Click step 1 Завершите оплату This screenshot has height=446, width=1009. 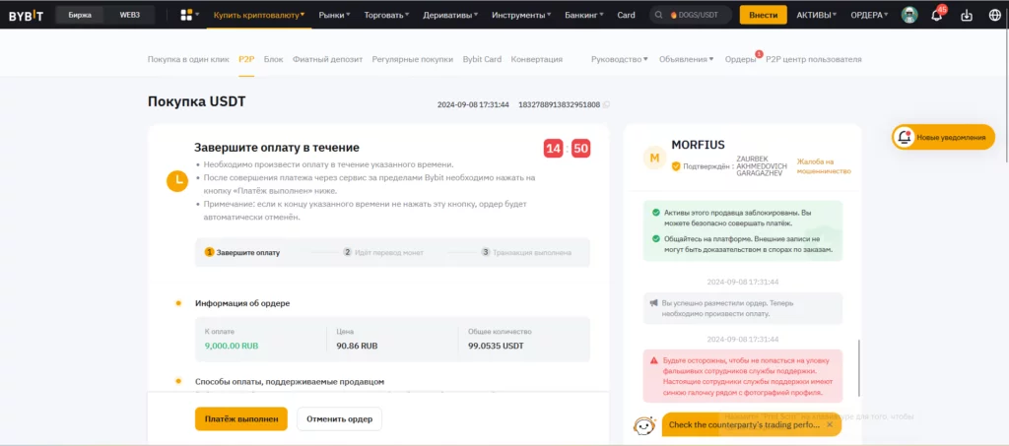pos(242,253)
